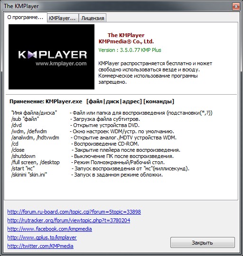The height and width of the screenshot is (256, 243).
Task: Select the '/start "мс"' command text
Action: [23, 168]
